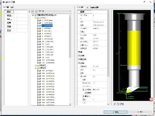Confirm with the green checkmark OK button
This screenshot has width=155, height=116.
point(115,112)
